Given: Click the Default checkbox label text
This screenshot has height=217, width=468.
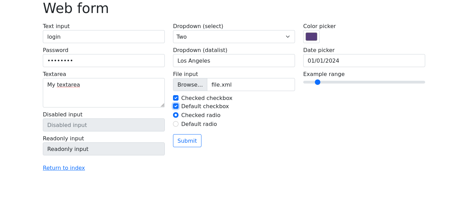Looking at the screenshot, I should pyautogui.click(x=205, y=106).
